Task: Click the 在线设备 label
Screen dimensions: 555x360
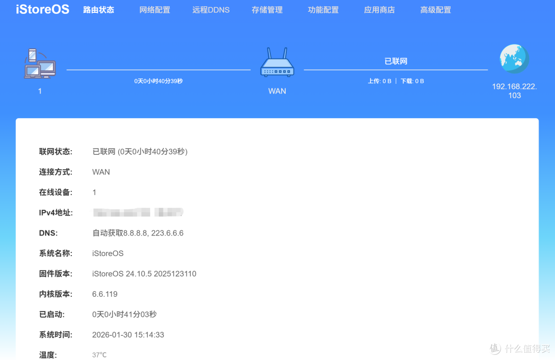Action: click(x=55, y=192)
